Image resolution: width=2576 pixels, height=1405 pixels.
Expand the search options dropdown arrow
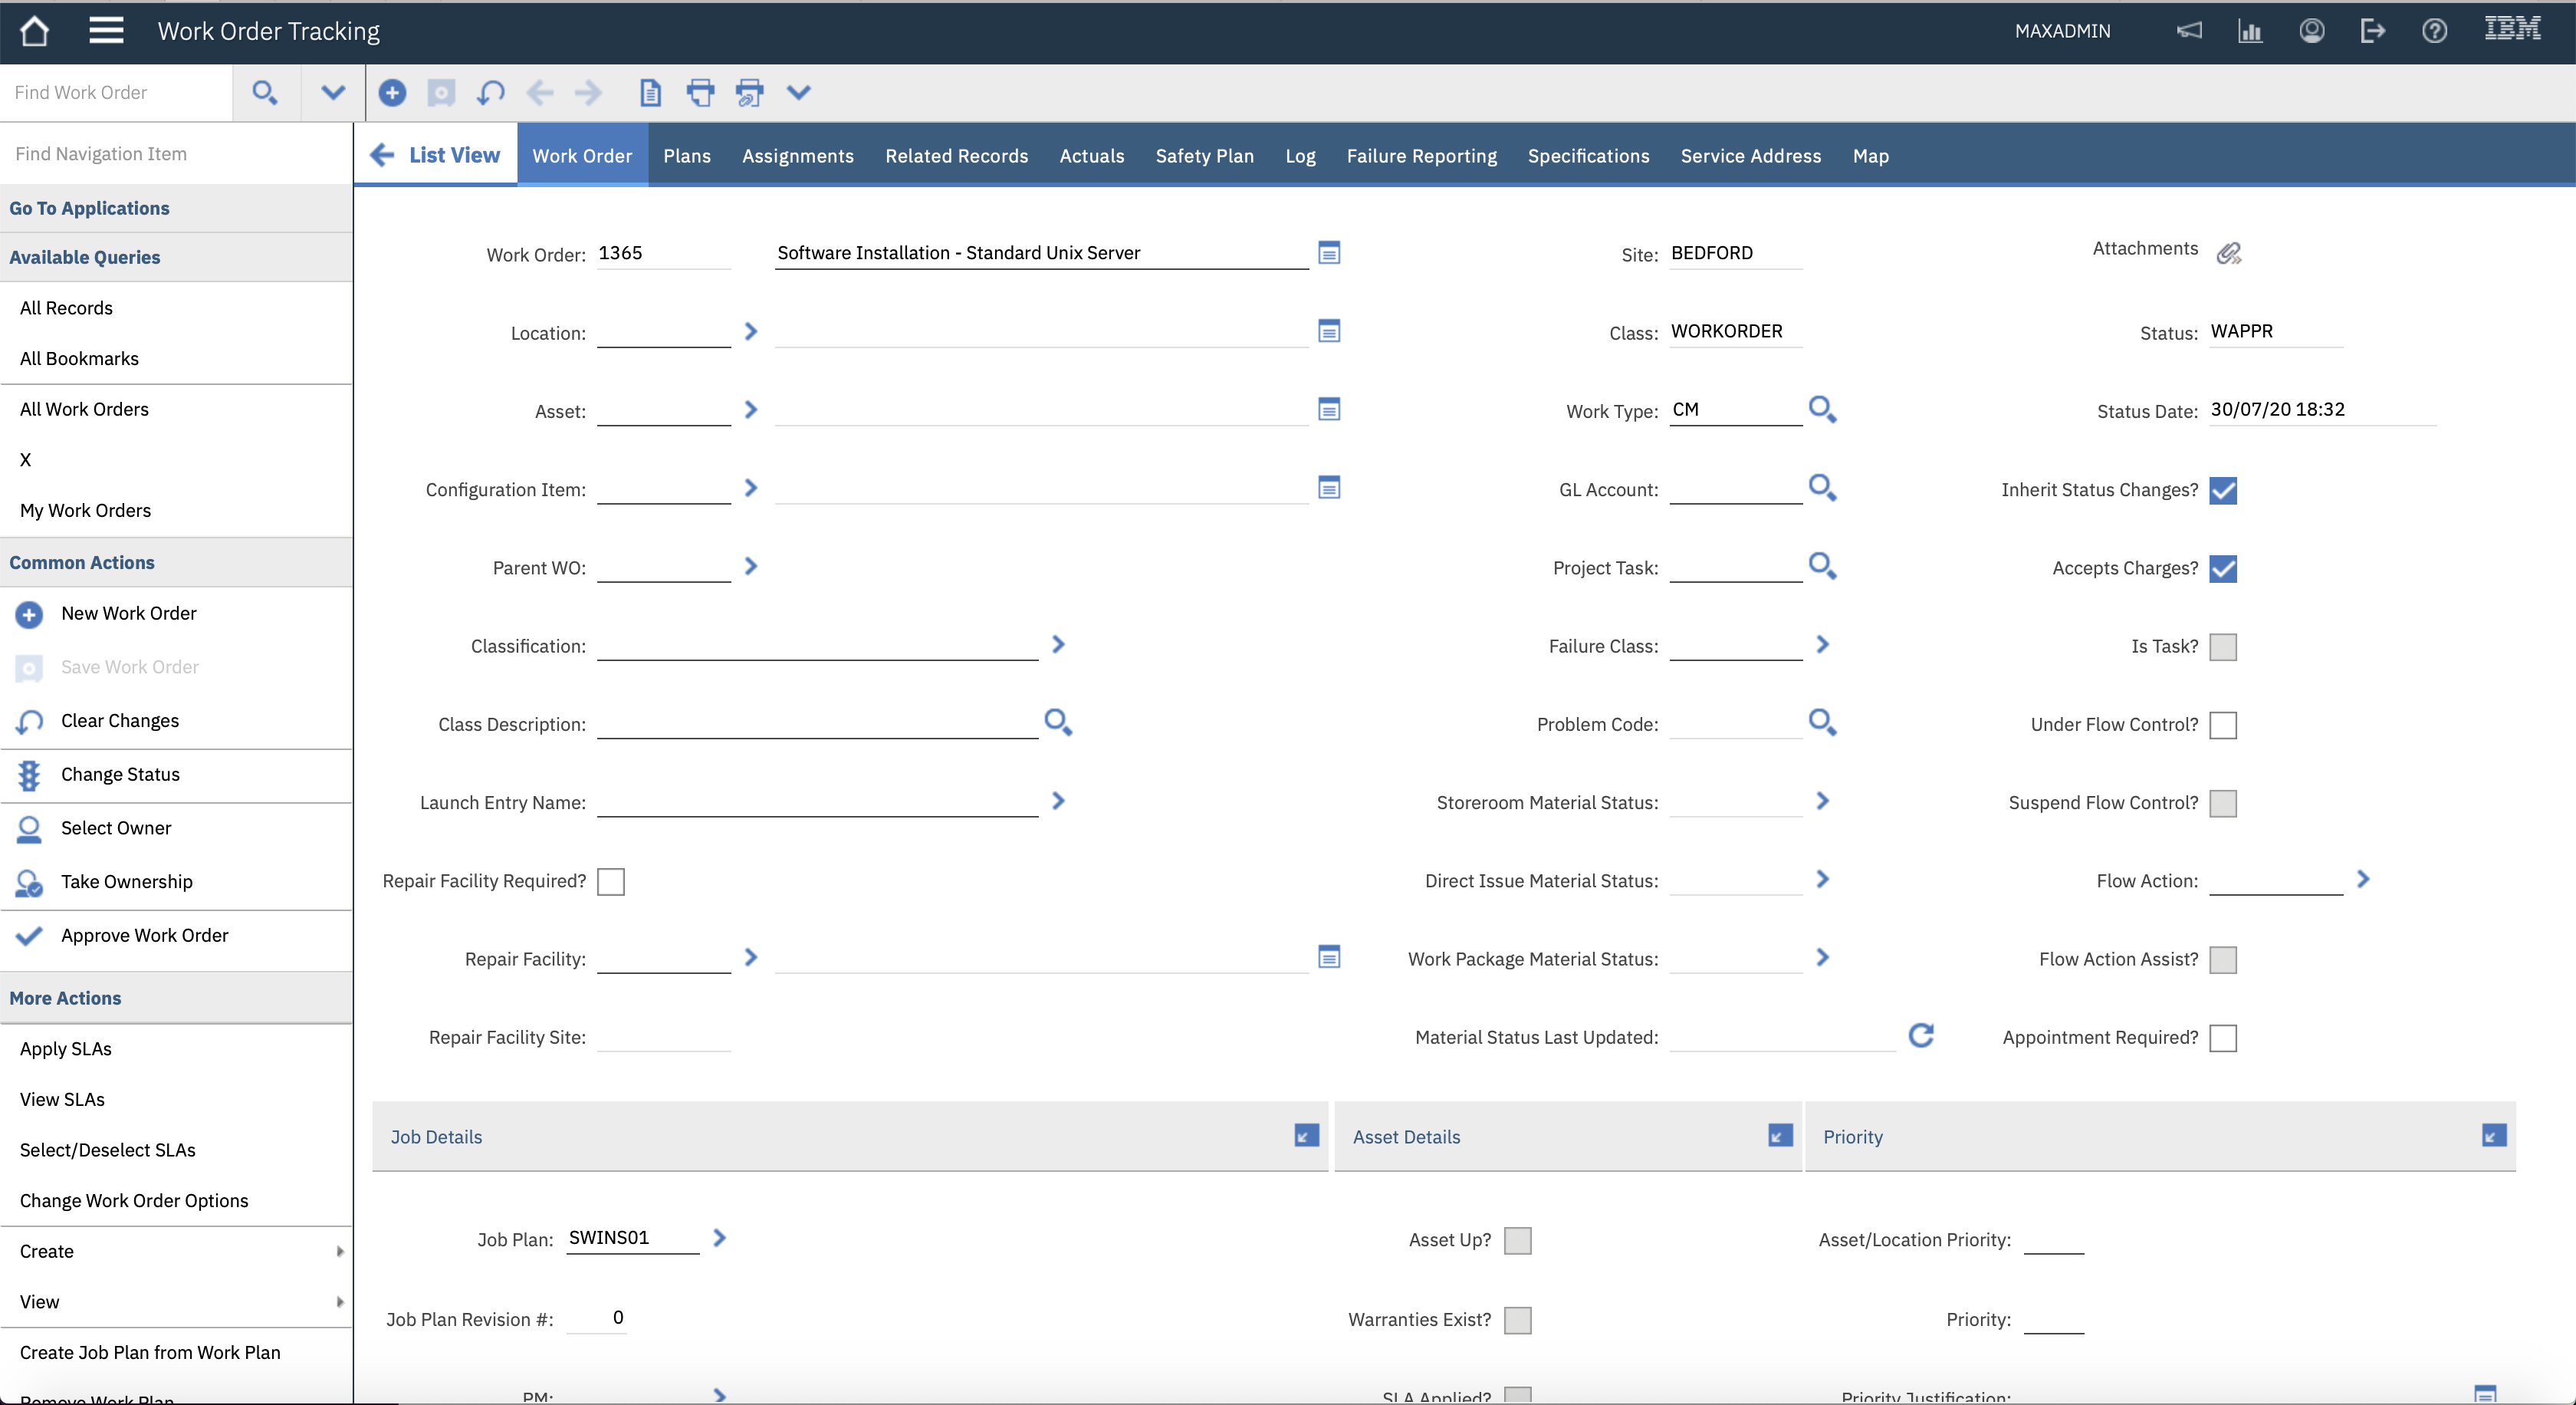click(332, 93)
